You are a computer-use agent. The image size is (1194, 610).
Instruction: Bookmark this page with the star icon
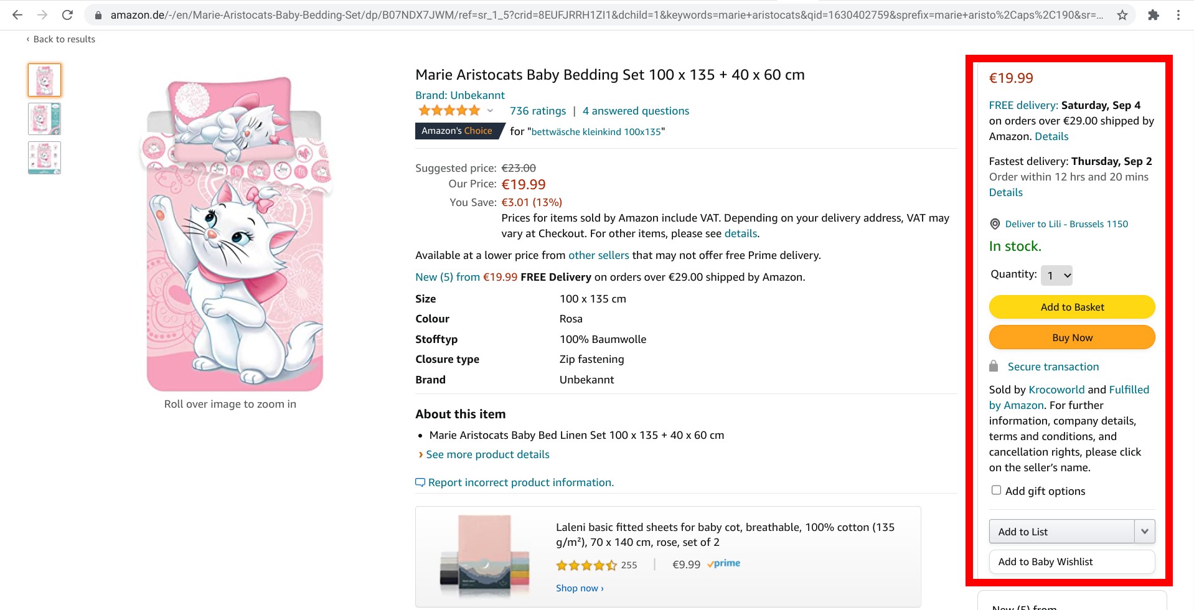coord(1122,15)
